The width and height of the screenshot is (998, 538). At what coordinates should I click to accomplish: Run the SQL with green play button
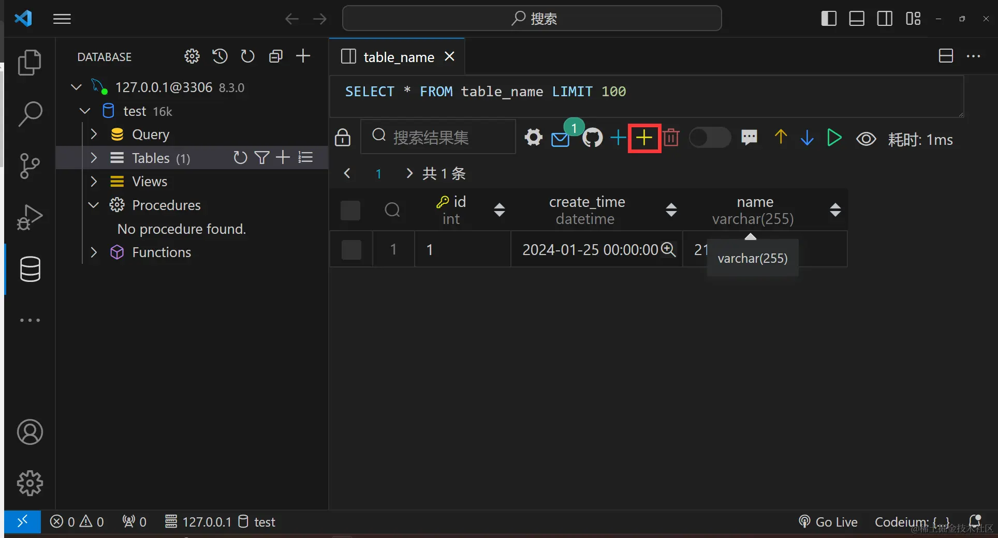(834, 138)
